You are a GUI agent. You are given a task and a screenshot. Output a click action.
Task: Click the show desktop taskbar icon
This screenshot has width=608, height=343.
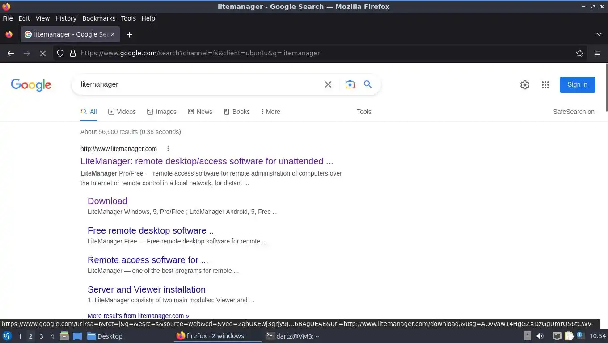point(77,336)
